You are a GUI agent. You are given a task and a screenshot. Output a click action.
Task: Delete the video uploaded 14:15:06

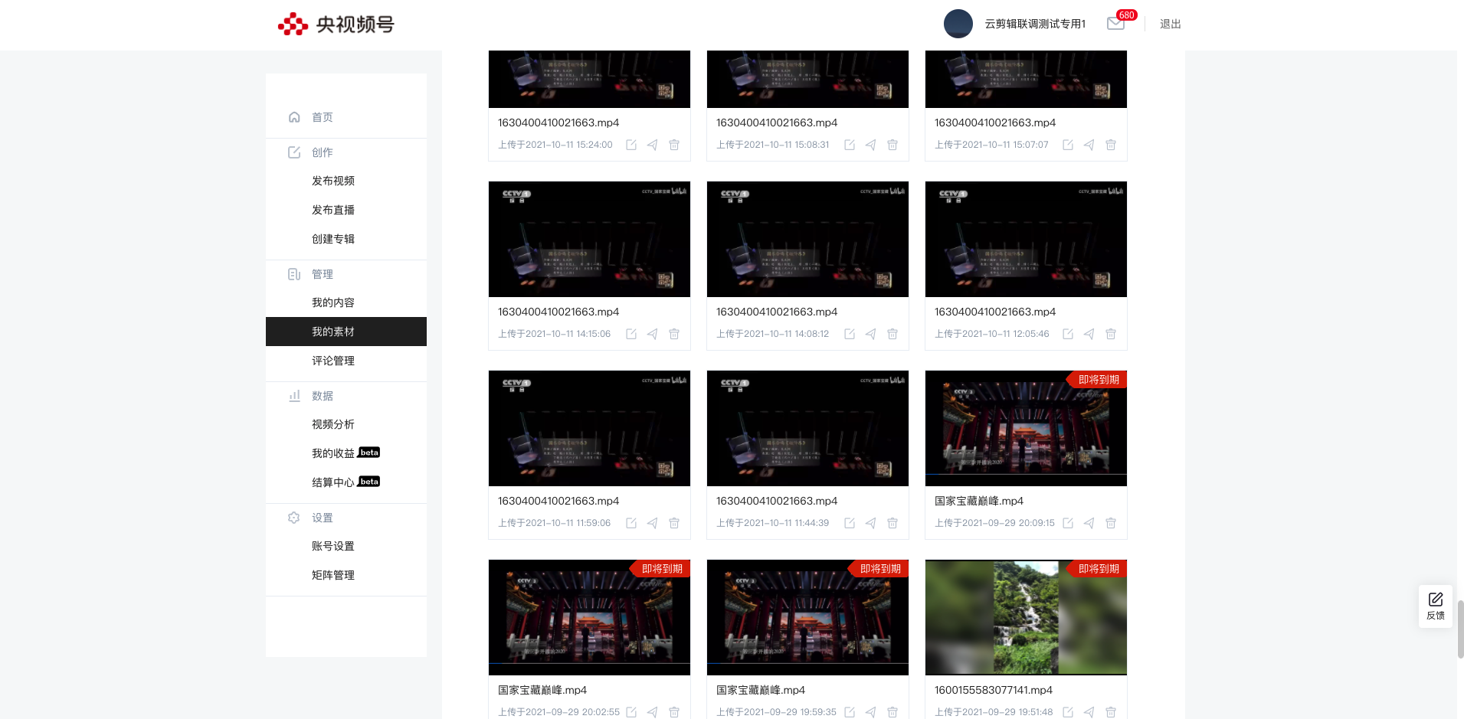674,334
